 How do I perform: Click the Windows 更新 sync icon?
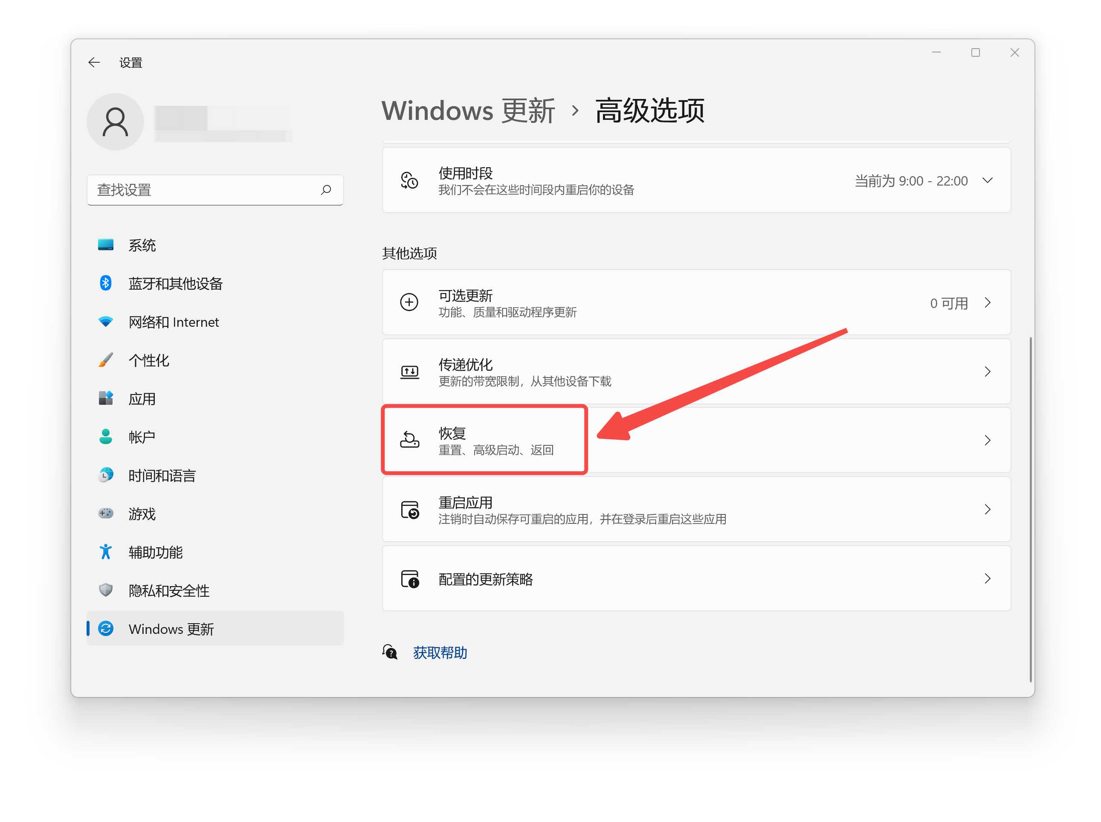tap(105, 628)
